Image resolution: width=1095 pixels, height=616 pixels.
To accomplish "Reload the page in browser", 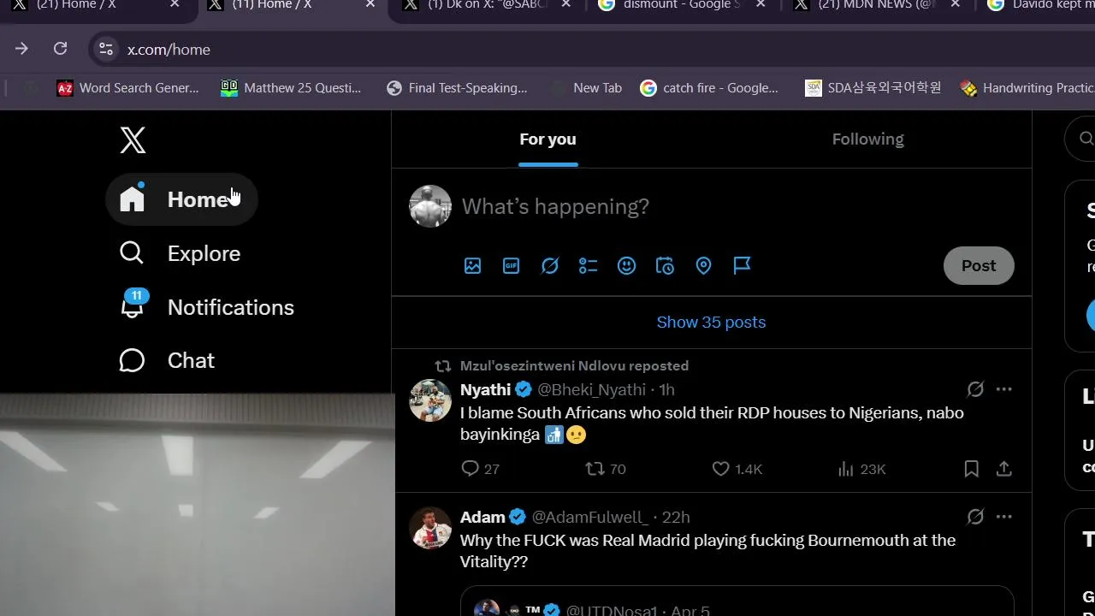I will (x=60, y=49).
